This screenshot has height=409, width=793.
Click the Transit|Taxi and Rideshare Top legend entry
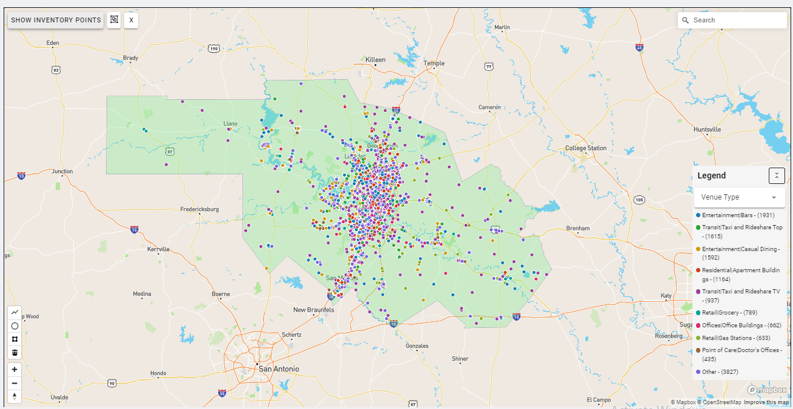(x=739, y=232)
